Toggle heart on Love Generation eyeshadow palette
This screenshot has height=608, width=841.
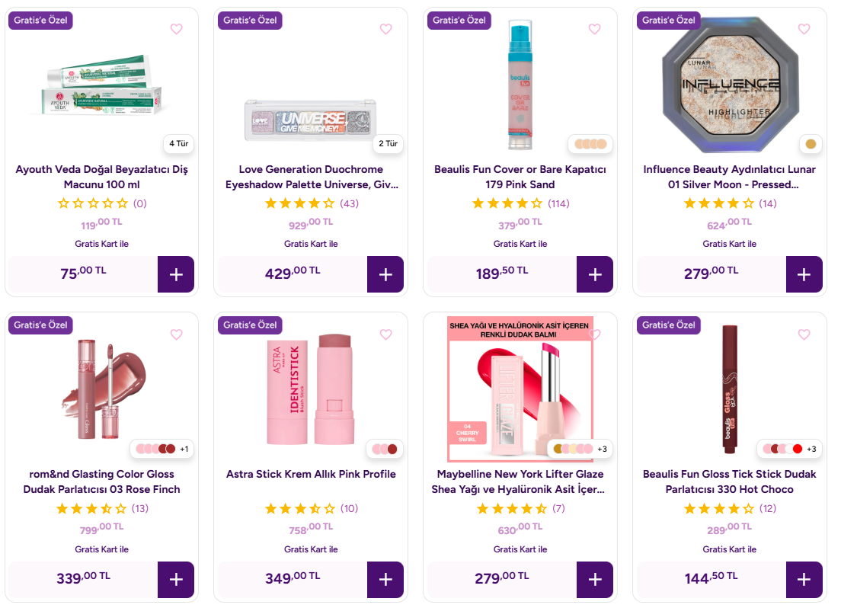coord(385,29)
